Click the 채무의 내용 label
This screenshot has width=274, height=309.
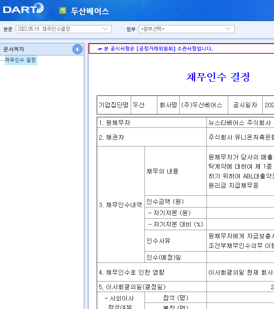pyautogui.click(x=162, y=171)
